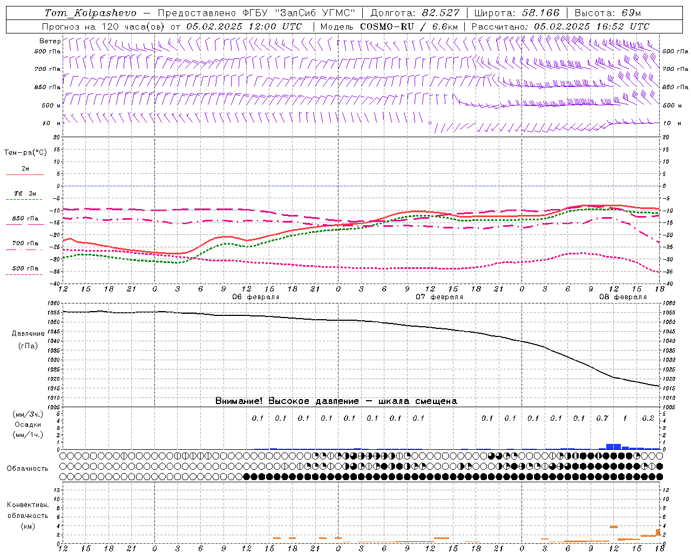Click the 500 м wind level label on left

[x=51, y=105]
